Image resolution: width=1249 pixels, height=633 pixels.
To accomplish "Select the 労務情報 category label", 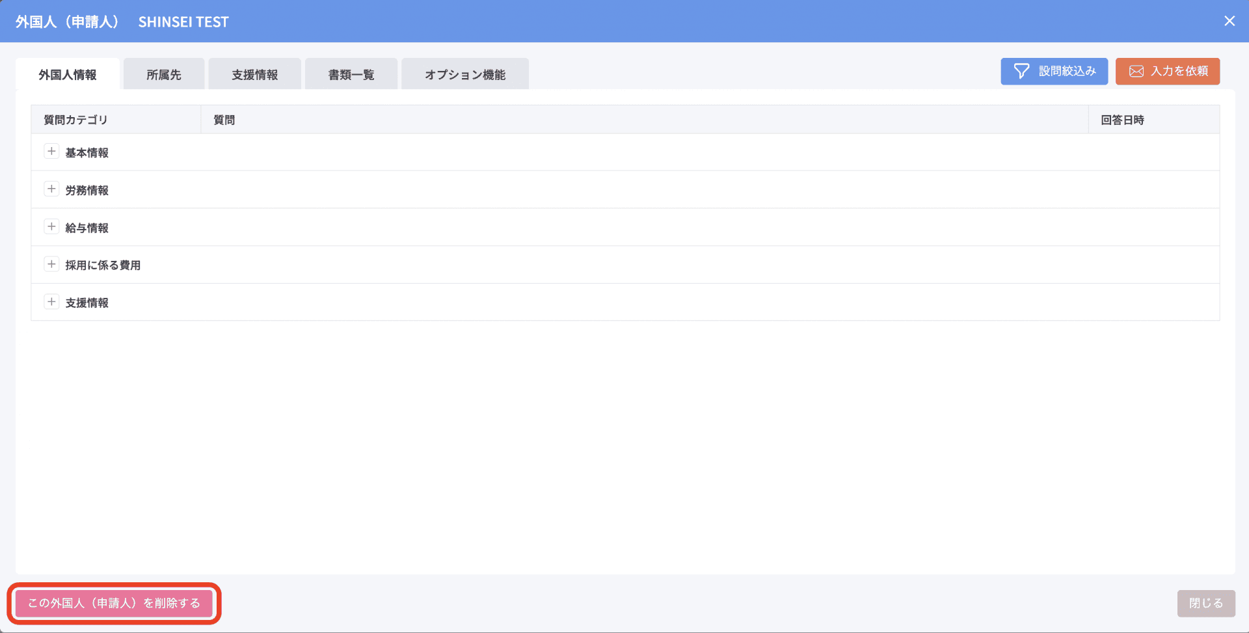I will point(87,191).
